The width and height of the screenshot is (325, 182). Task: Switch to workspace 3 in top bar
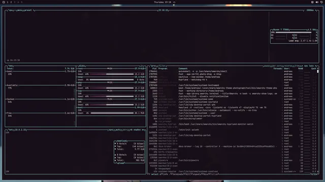click(x=15, y=2)
